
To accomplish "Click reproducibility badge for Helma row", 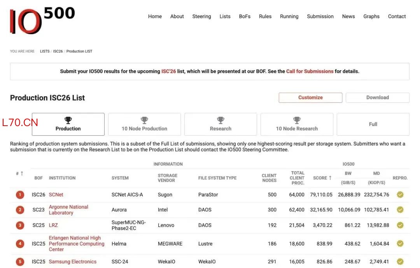I will (400, 244).
